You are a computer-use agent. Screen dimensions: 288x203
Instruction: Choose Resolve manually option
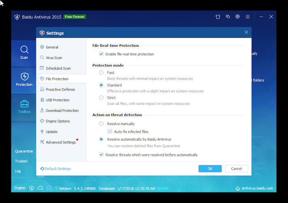point(101,124)
